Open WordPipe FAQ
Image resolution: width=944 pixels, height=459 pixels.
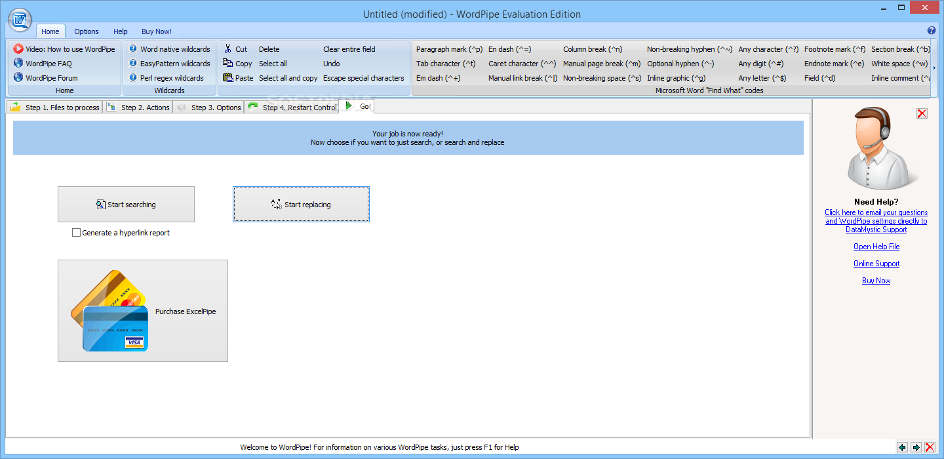(43, 64)
